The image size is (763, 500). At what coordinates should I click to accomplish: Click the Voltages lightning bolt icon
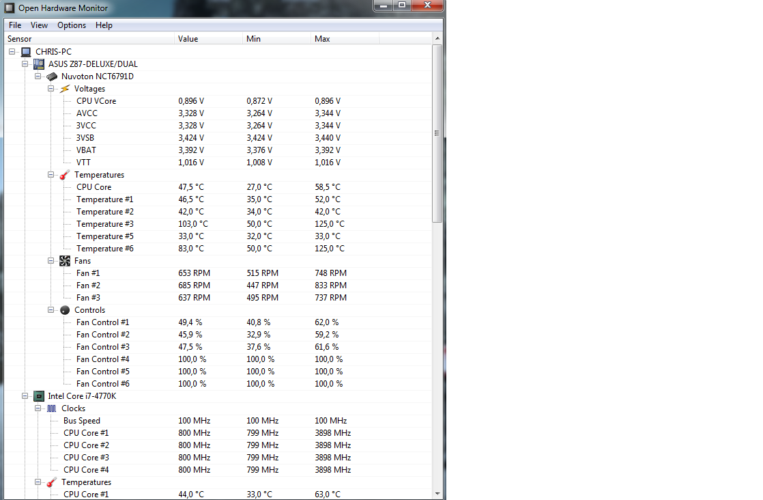65,89
